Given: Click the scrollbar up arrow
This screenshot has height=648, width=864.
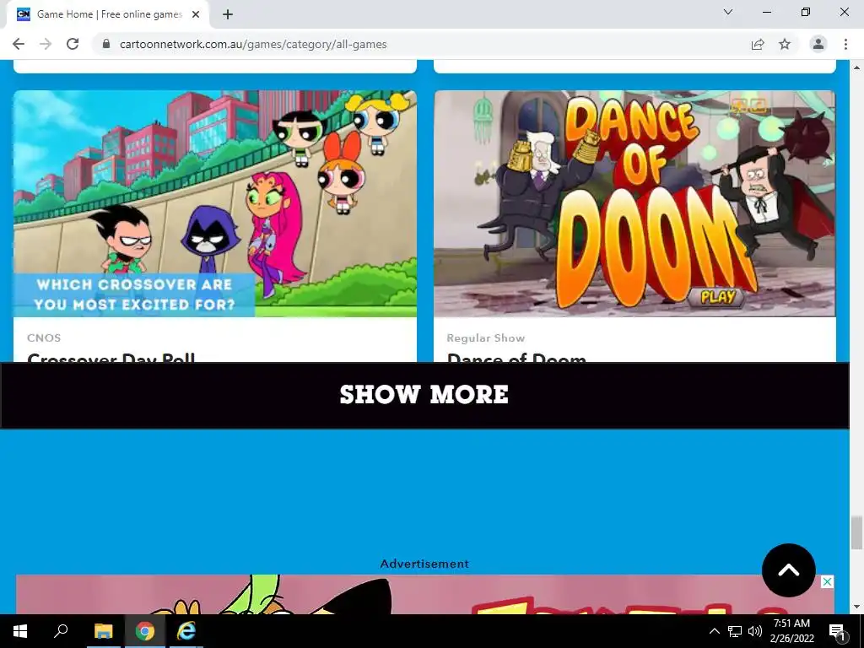Looking at the screenshot, I should 856,67.
